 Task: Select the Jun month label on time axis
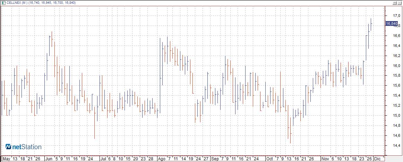pos(49,159)
